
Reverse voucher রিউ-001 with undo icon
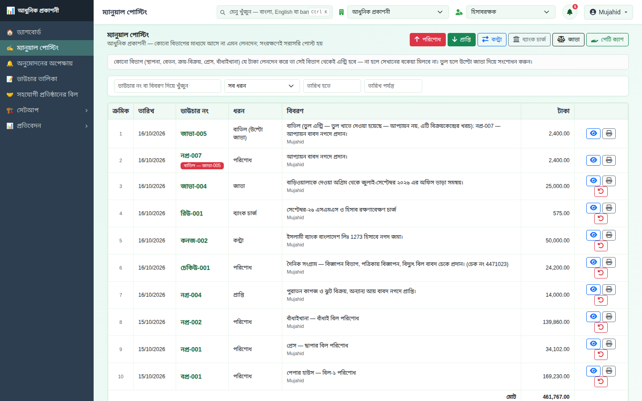click(601, 219)
